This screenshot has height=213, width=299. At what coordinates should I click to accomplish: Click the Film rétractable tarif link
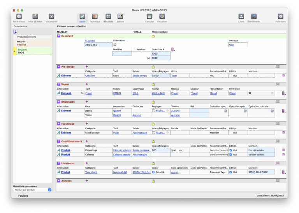click(121, 150)
